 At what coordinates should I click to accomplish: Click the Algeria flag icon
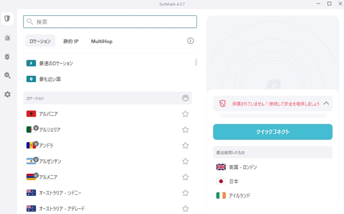coord(30,130)
